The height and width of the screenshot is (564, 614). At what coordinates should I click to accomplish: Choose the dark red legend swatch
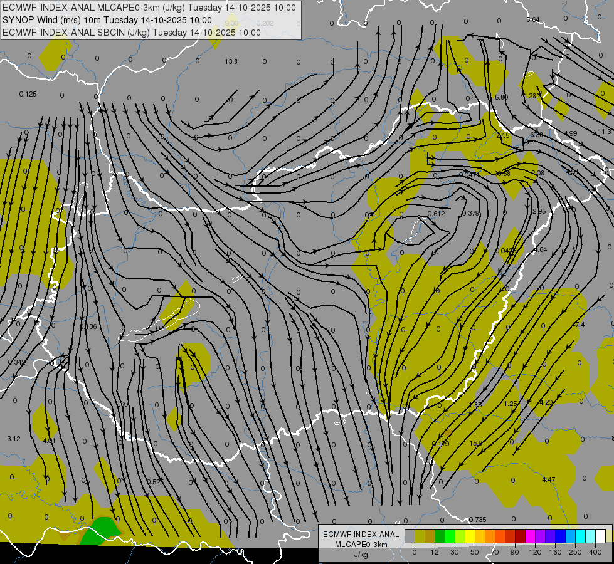coord(520,536)
